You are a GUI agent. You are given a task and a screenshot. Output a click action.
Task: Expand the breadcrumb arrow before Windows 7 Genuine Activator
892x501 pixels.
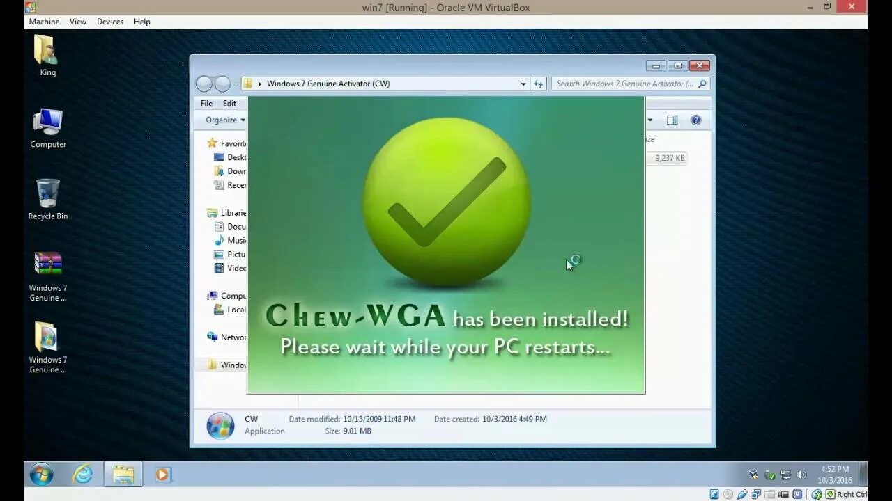(x=260, y=83)
